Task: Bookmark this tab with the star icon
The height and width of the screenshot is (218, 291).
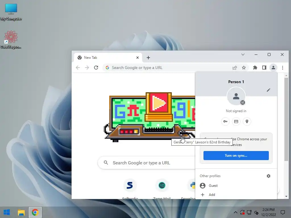Action: pyautogui.click(x=244, y=68)
